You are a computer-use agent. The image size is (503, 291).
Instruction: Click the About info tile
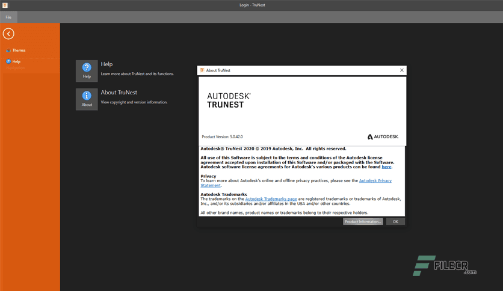(87, 99)
